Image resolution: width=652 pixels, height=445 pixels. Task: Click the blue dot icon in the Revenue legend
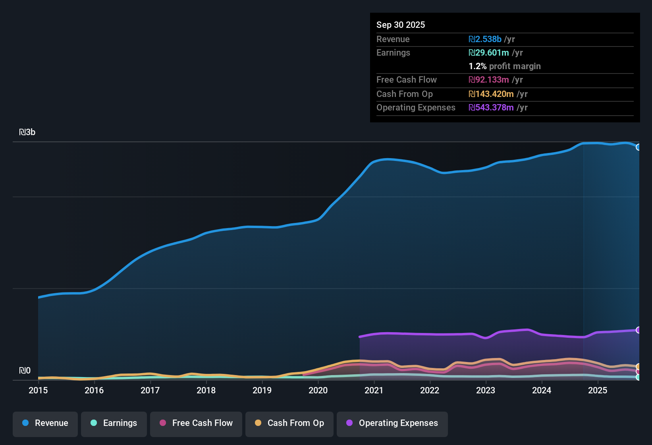(25, 423)
